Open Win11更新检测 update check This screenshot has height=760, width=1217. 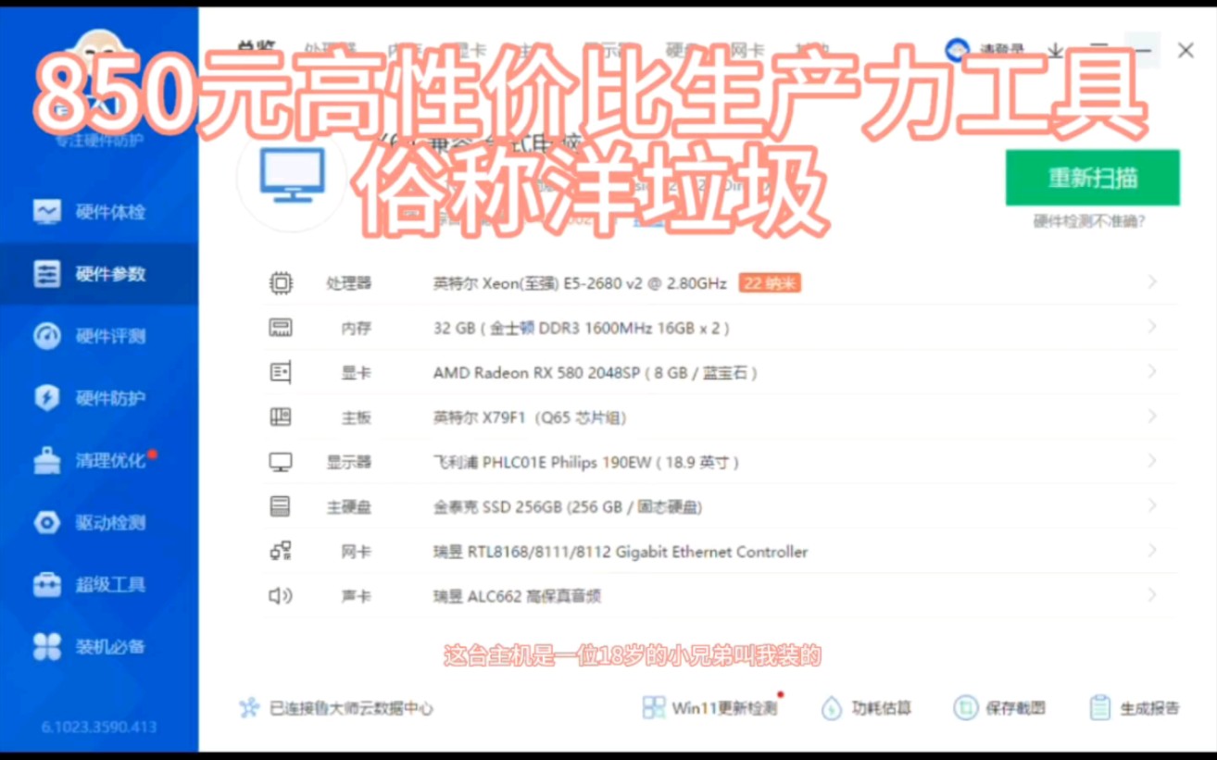[710, 708]
